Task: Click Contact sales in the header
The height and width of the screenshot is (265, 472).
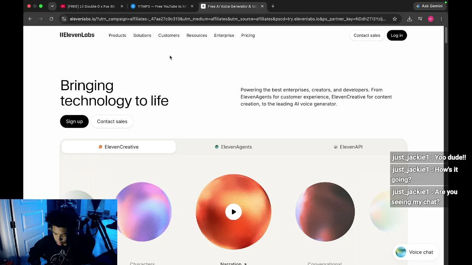Action: click(x=367, y=35)
